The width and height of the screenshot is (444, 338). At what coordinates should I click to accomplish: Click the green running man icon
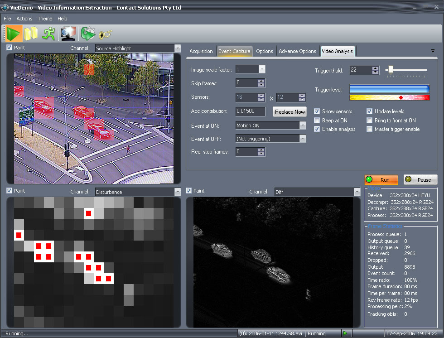click(48, 34)
